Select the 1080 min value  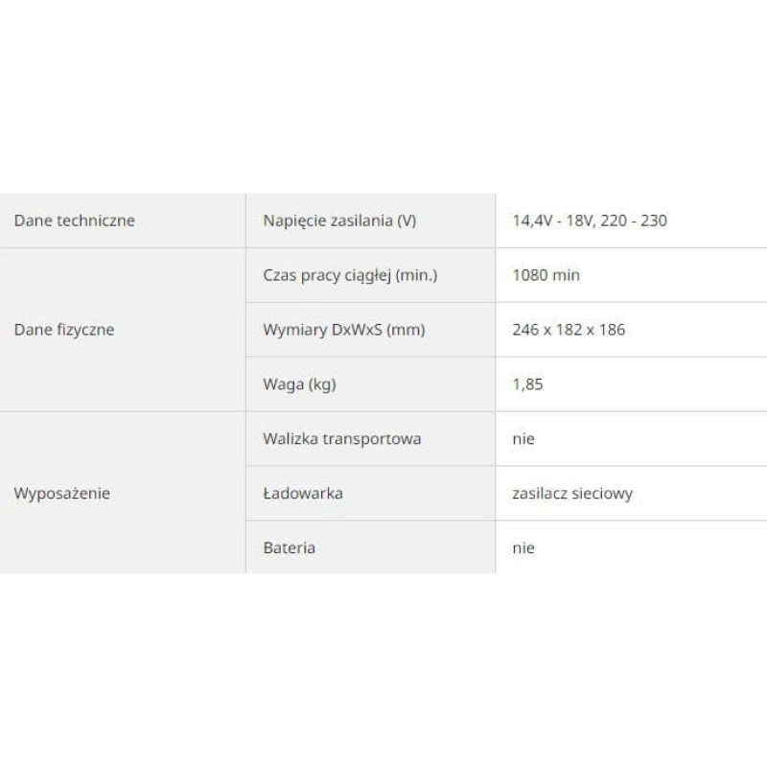[x=546, y=275]
